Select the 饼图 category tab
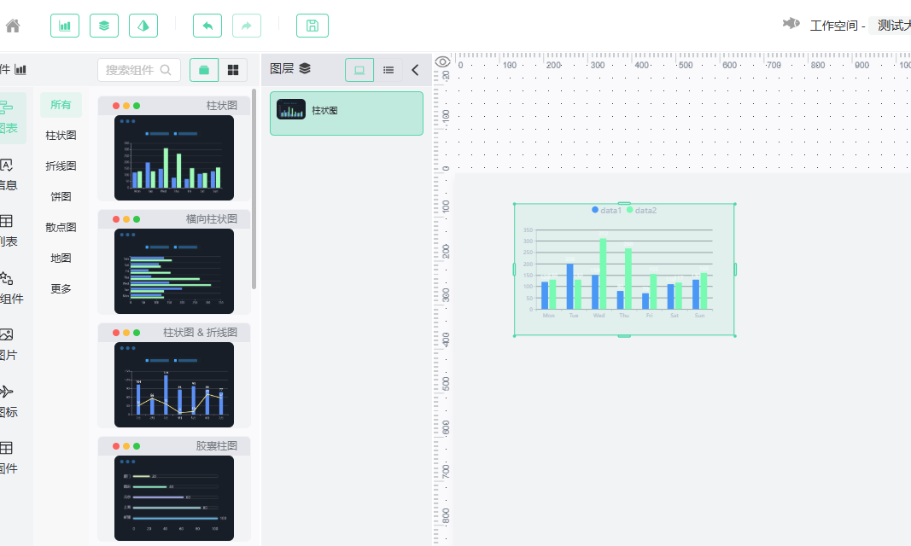Viewport: 911px width, 546px height. click(61, 197)
